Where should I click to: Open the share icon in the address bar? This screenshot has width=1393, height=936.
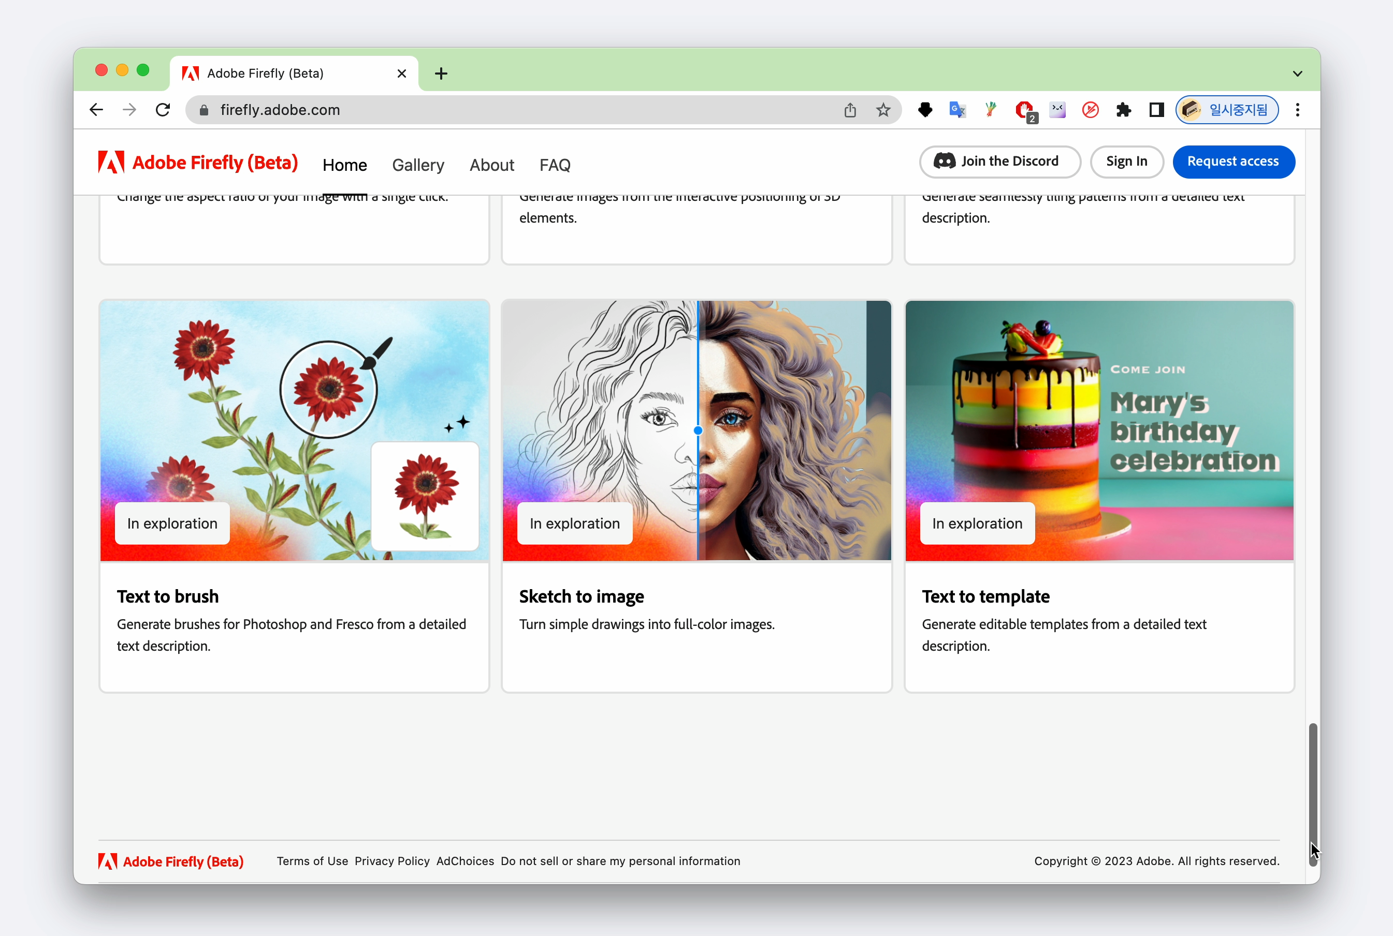coord(850,110)
